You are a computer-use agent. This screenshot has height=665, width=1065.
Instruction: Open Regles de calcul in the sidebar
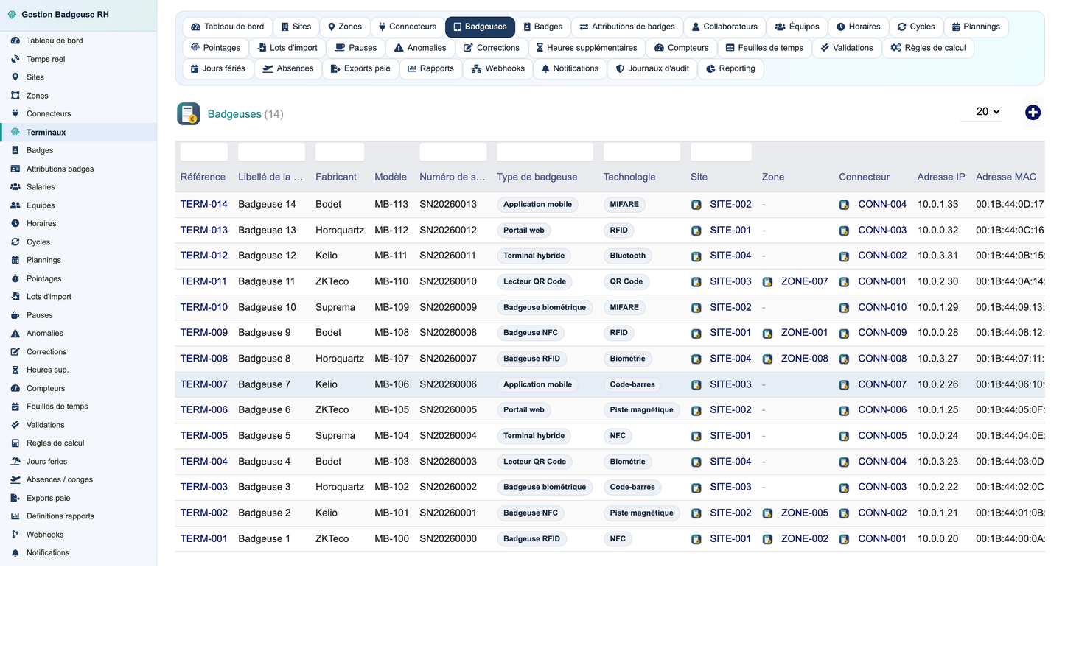pyautogui.click(x=55, y=443)
